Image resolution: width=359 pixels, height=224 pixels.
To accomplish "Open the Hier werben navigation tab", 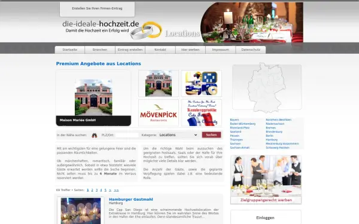I will coord(190,50).
